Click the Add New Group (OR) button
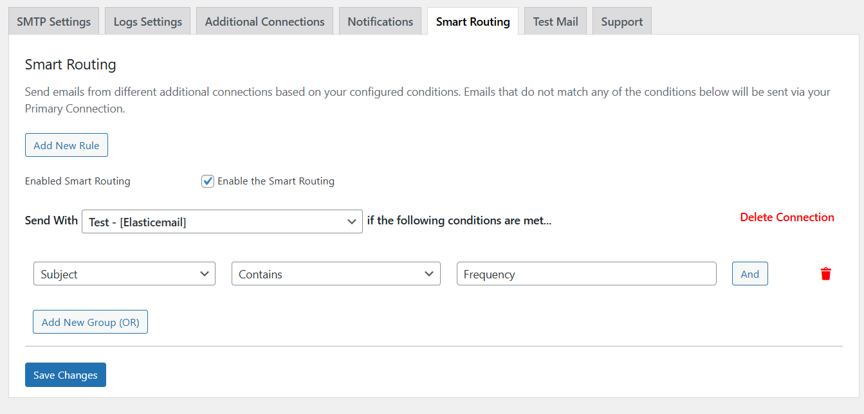The image size is (864, 414). 90,321
